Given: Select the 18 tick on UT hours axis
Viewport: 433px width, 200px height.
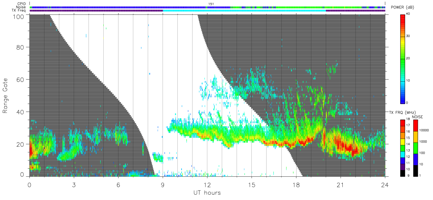Looking at the screenshot, I should tap(296, 184).
